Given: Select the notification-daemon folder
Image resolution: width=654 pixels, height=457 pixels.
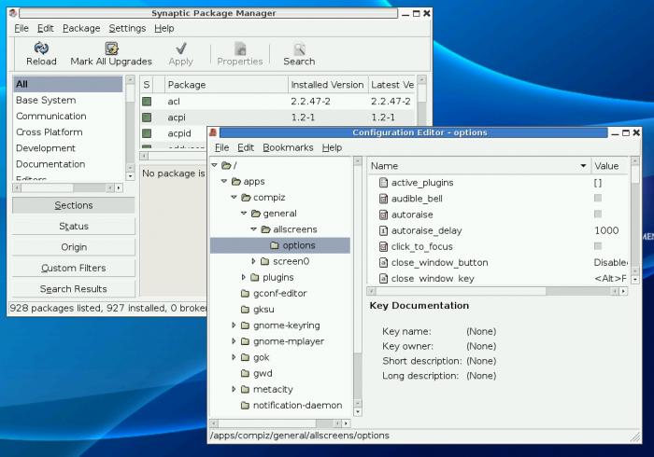Looking at the screenshot, I should coord(297,405).
